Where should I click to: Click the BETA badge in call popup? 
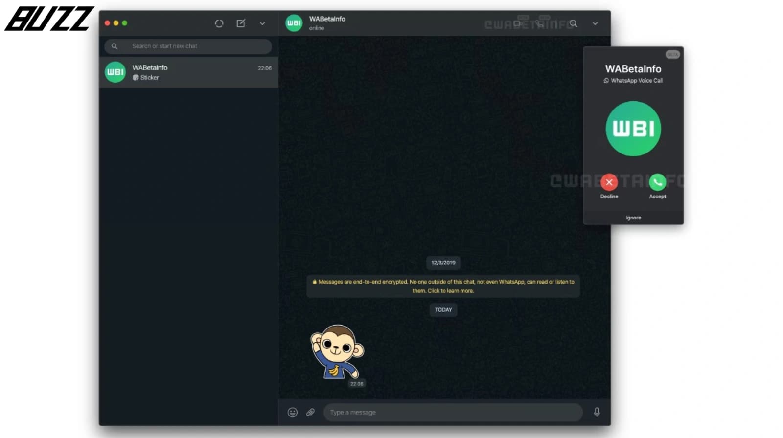(x=672, y=54)
